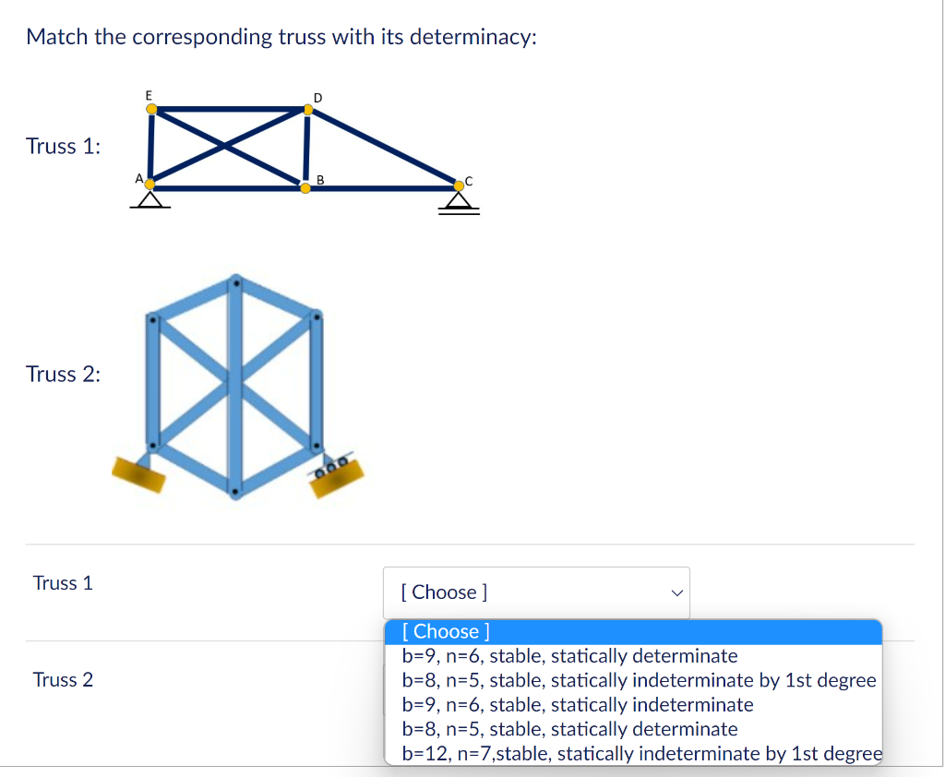The height and width of the screenshot is (777, 945).
Task: Click the Truss 1 row label
Action: pos(63,583)
